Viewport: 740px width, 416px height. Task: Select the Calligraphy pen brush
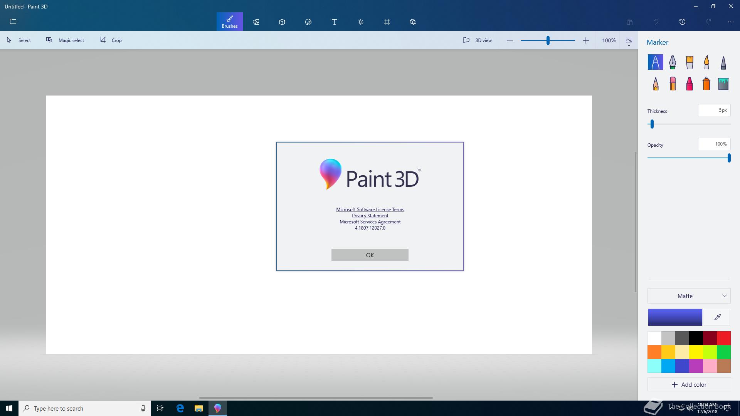(673, 62)
